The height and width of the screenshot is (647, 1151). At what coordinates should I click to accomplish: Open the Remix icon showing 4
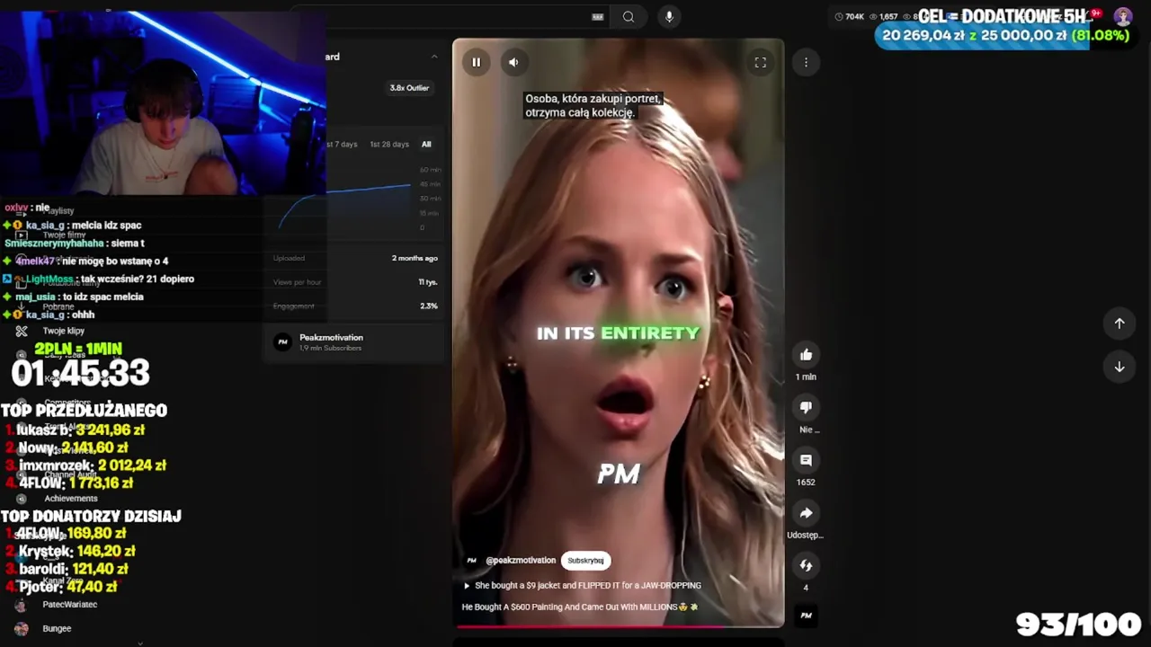(x=806, y=565)
